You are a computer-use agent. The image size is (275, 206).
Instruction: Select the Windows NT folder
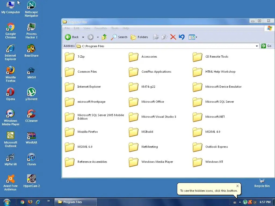pyautogui.click(x=208, y=162)
